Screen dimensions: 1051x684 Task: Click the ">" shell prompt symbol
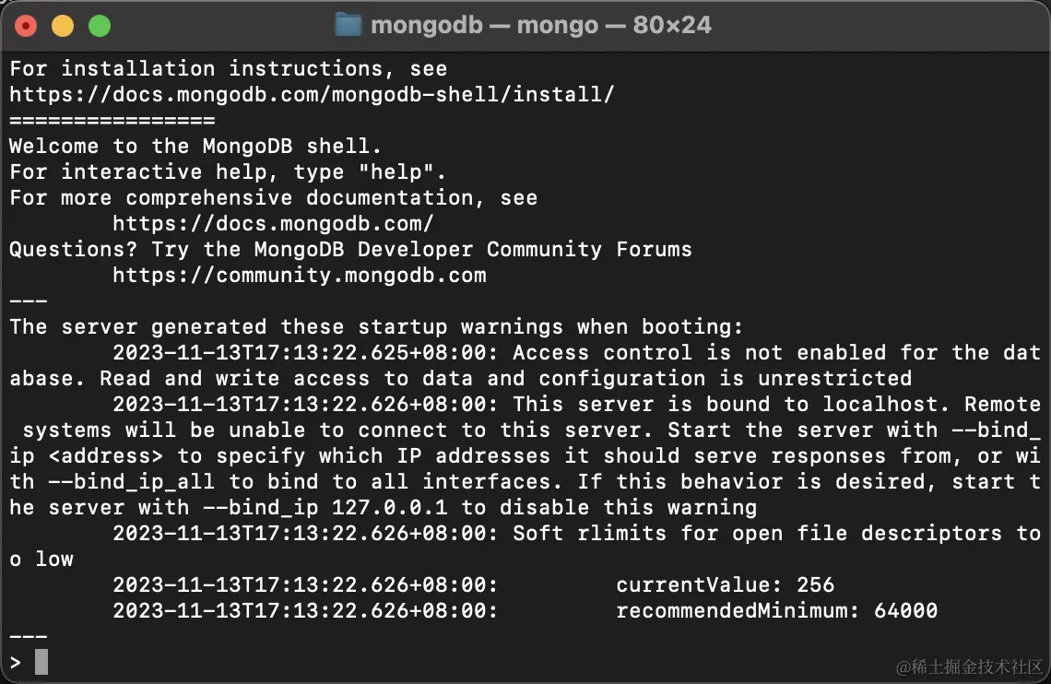point(16,662)
